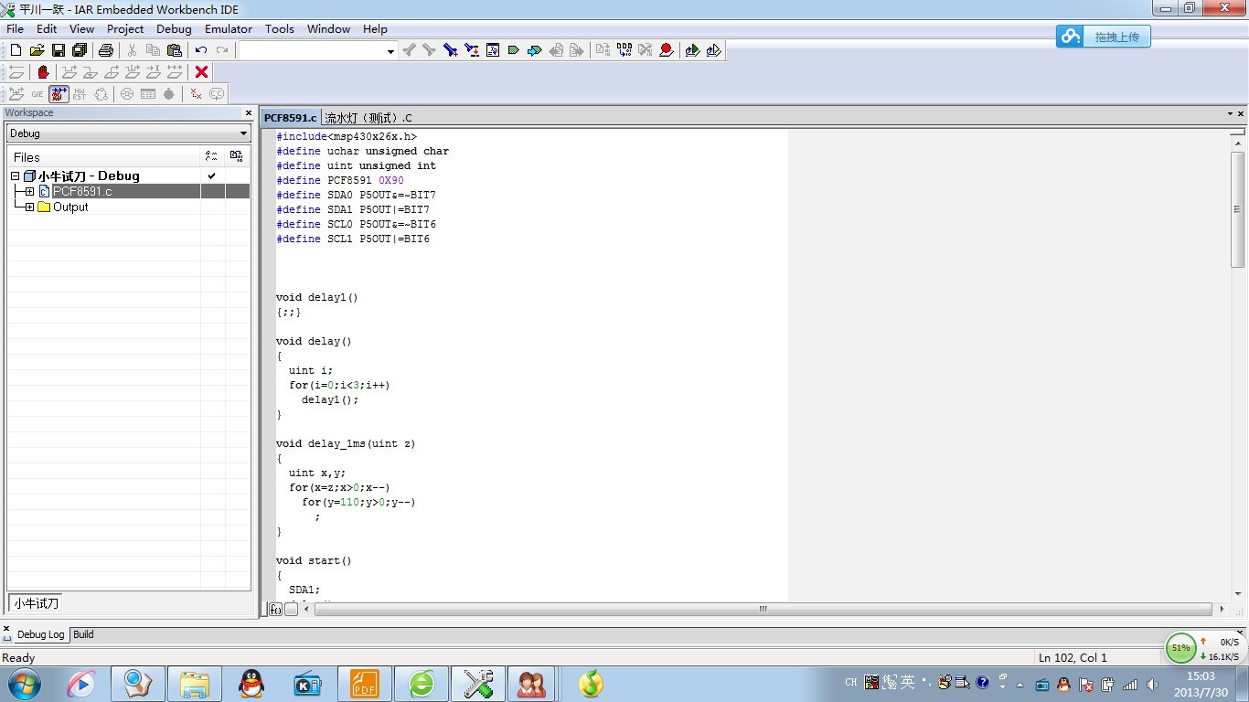Image resolution: width=1249 pixels, height=702 pixels.
Task: Select the Output folder in workspace tree
Action: 70,207
